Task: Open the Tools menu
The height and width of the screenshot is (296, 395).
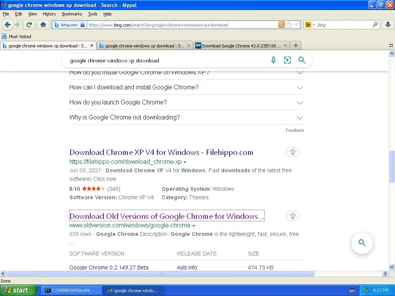Action: click(93, 14)
